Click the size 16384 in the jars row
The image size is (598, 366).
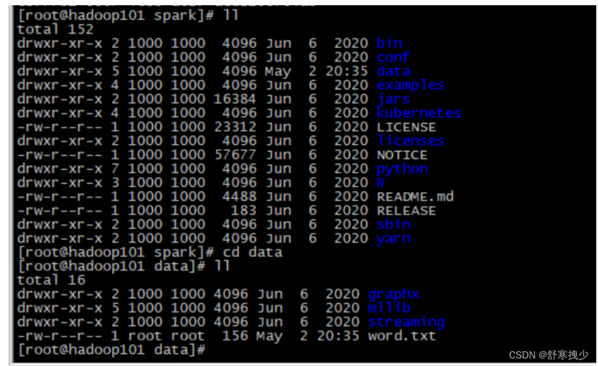tap(235, 99)
